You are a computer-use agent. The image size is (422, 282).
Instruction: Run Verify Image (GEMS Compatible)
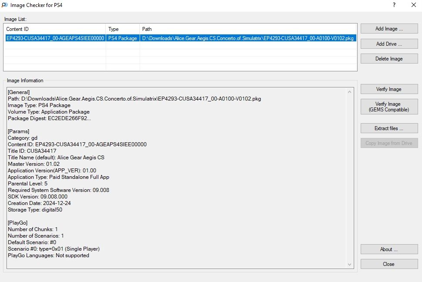tap(389, 107)
